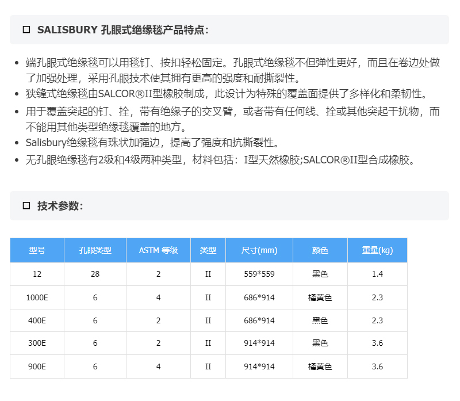Screen dimensions: 460x401
Task: Click size "686*914" in 400E row
Action: pyautogui.click(x=259, y=320)
